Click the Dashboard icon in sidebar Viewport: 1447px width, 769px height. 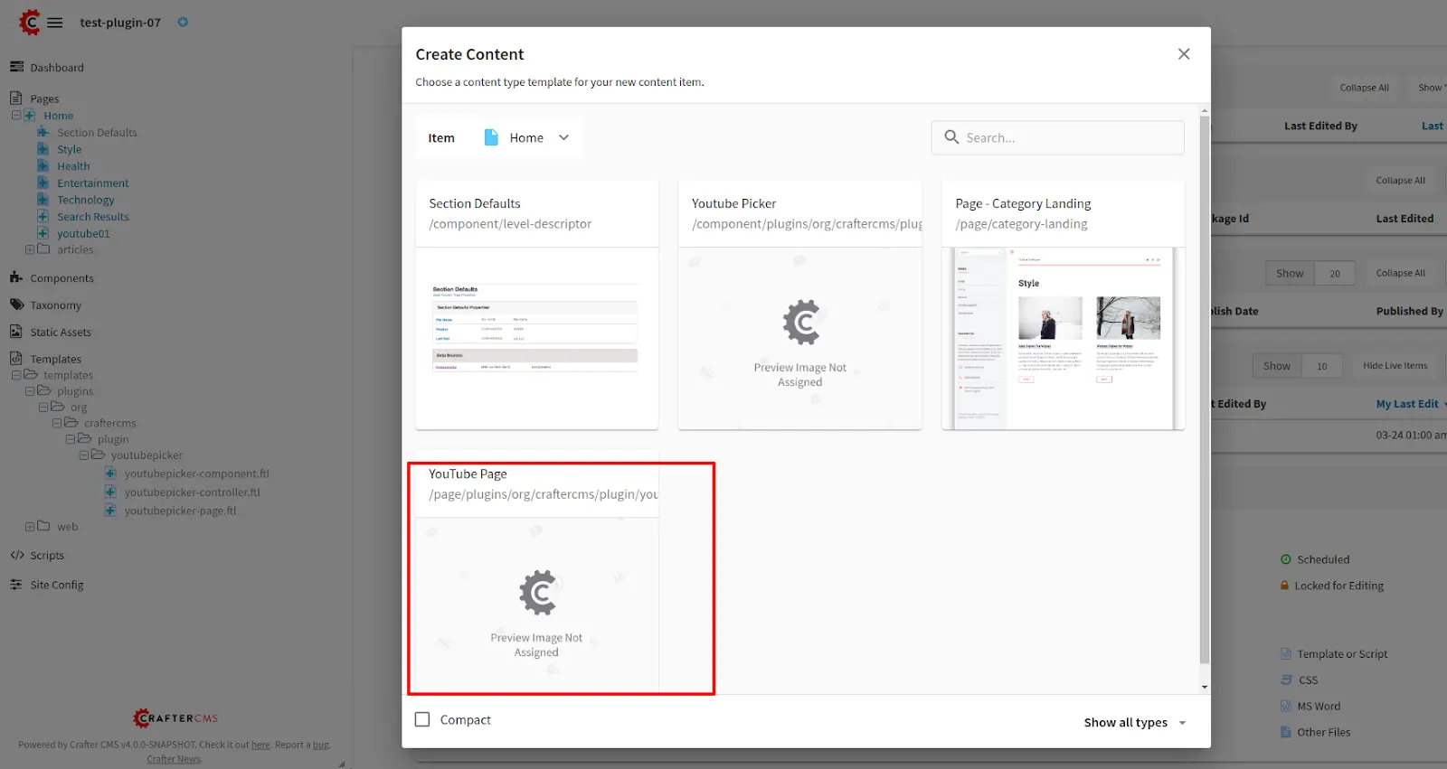(x=16, y=67)
